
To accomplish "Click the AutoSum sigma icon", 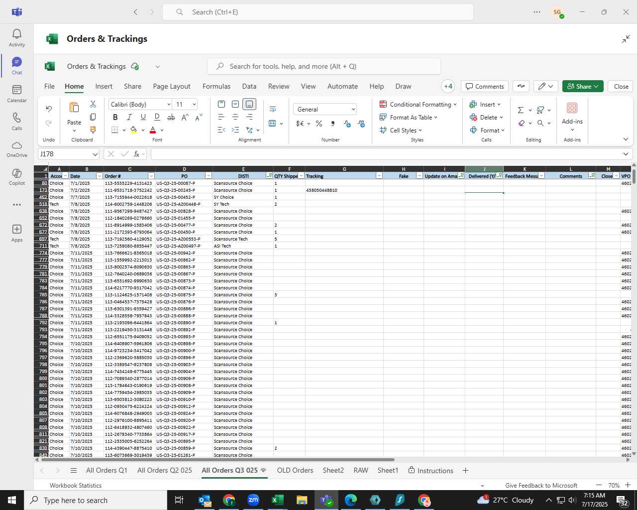I will point(521,110).
